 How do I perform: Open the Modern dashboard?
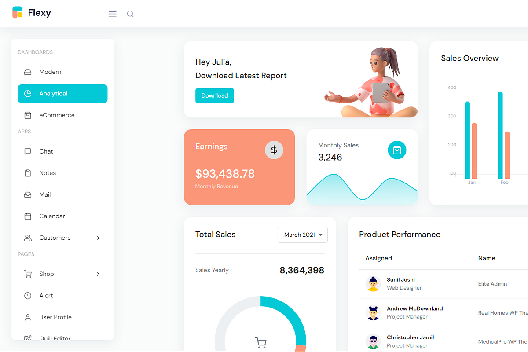(62, 72)
